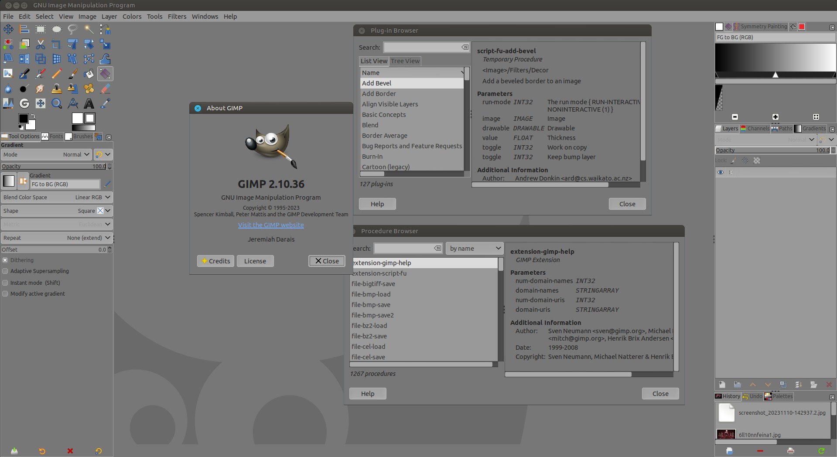Click green refresh icon in History panel
The height and width of the screenshot is (457, 837).
coord(821,451)
